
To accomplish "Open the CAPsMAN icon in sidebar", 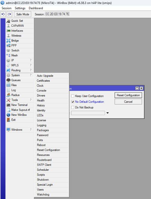I will tap(8, 26).
